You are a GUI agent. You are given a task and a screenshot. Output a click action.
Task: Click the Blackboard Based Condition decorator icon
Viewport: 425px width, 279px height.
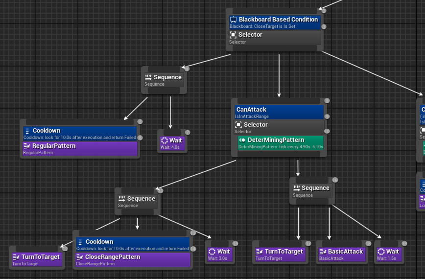pos(233,20)
